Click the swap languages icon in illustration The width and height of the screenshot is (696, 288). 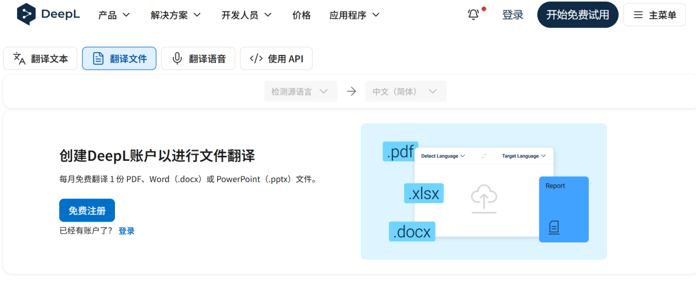tap(484, 156)
